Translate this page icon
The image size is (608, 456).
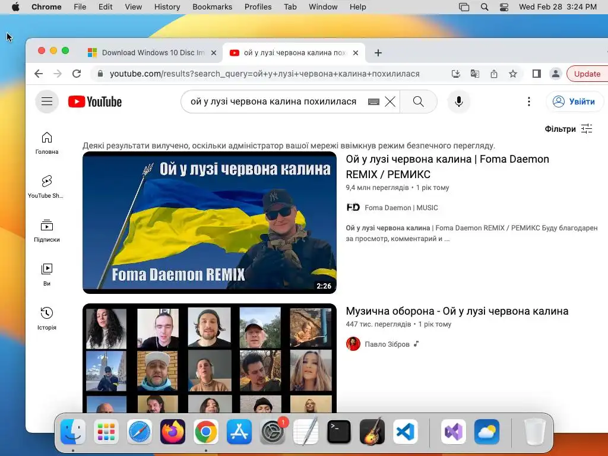click(x=474, y=74)
